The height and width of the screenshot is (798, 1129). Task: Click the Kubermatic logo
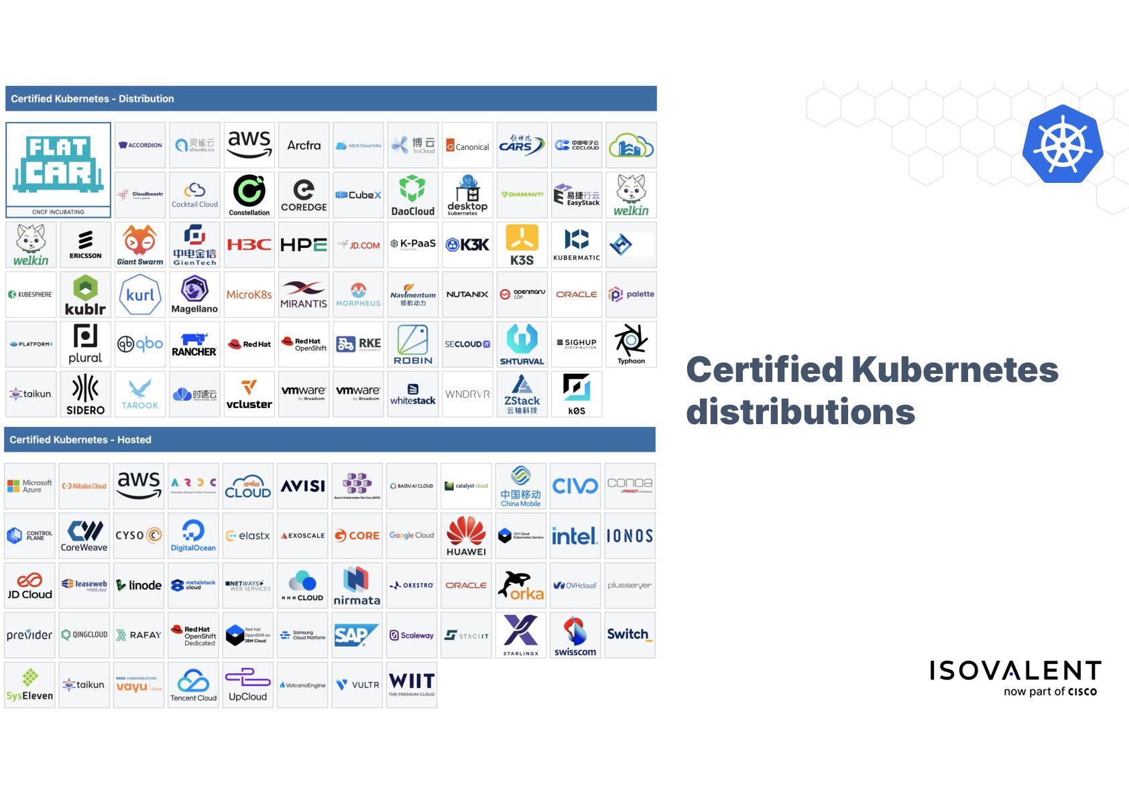577,245
